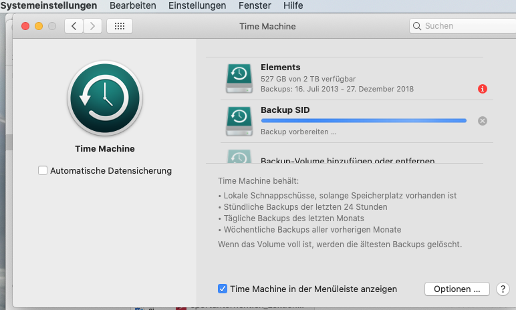The image size is (516, 310).
Task: Click the red info warning on Elements
Action: 483,89
